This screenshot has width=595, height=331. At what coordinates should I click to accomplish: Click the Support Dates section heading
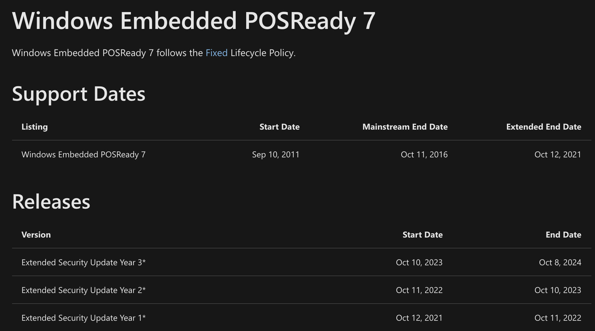[x=78, y=94]
